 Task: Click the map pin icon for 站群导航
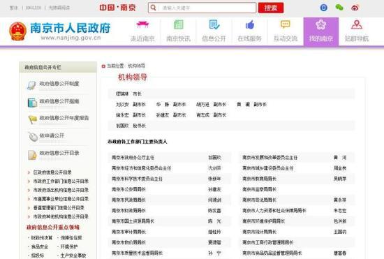click(x=357, y=24)
